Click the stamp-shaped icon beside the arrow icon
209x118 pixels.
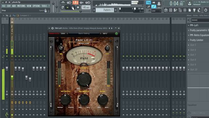159,3
